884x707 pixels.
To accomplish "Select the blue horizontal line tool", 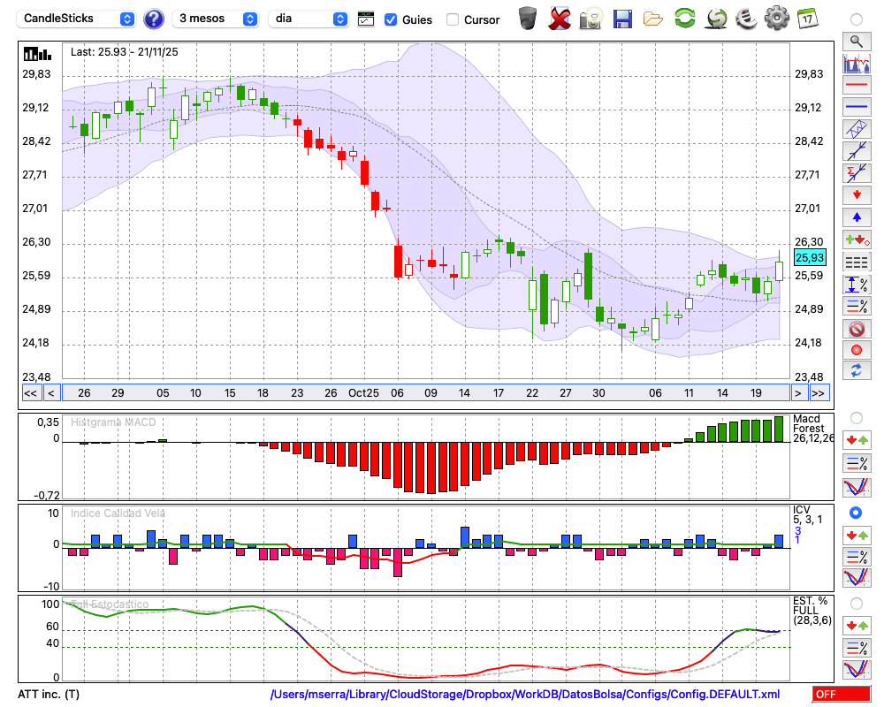I will coord(856,107).
